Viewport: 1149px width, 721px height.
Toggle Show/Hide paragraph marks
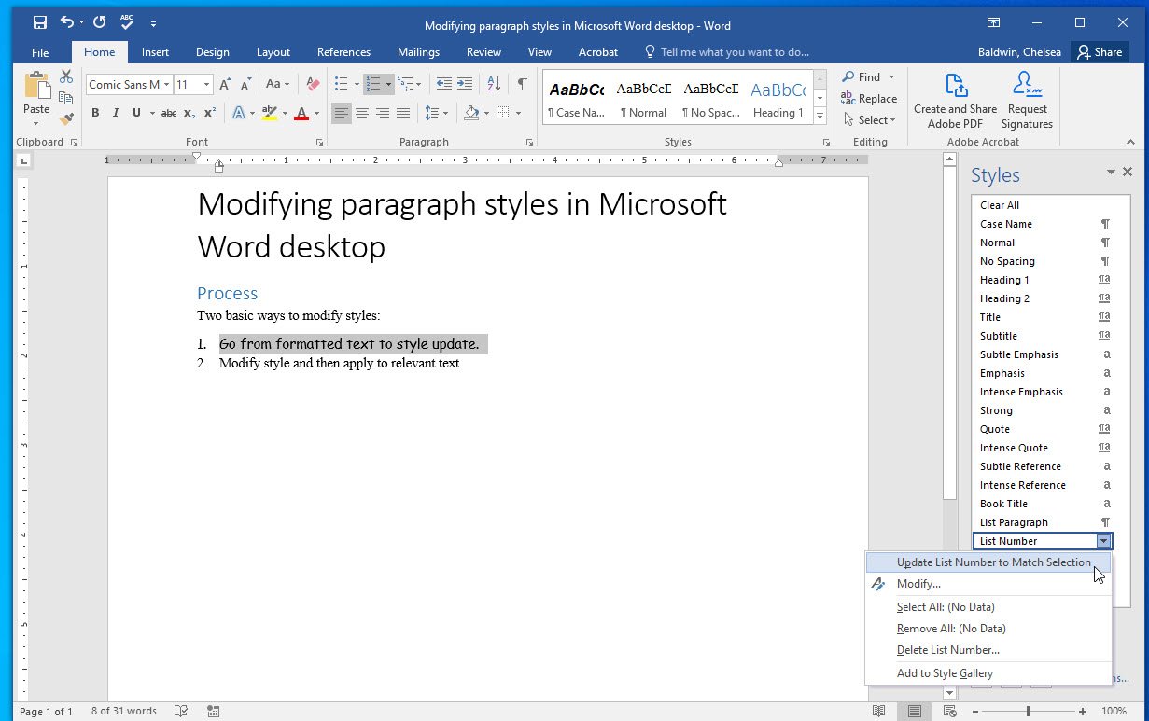click(523, 85)
